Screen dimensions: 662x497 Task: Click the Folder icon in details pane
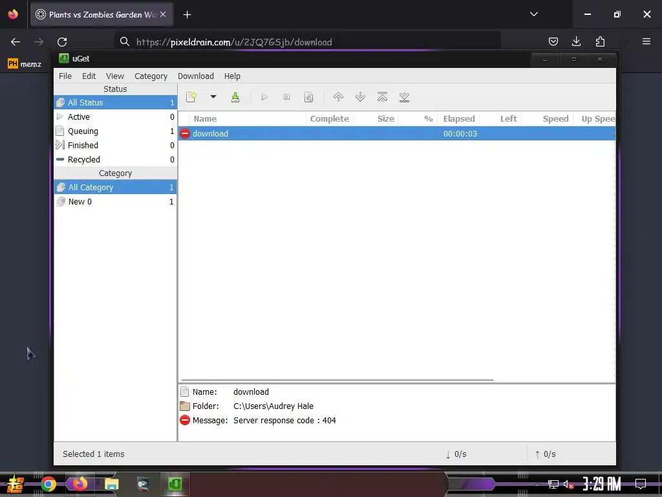tap(184, 406)
